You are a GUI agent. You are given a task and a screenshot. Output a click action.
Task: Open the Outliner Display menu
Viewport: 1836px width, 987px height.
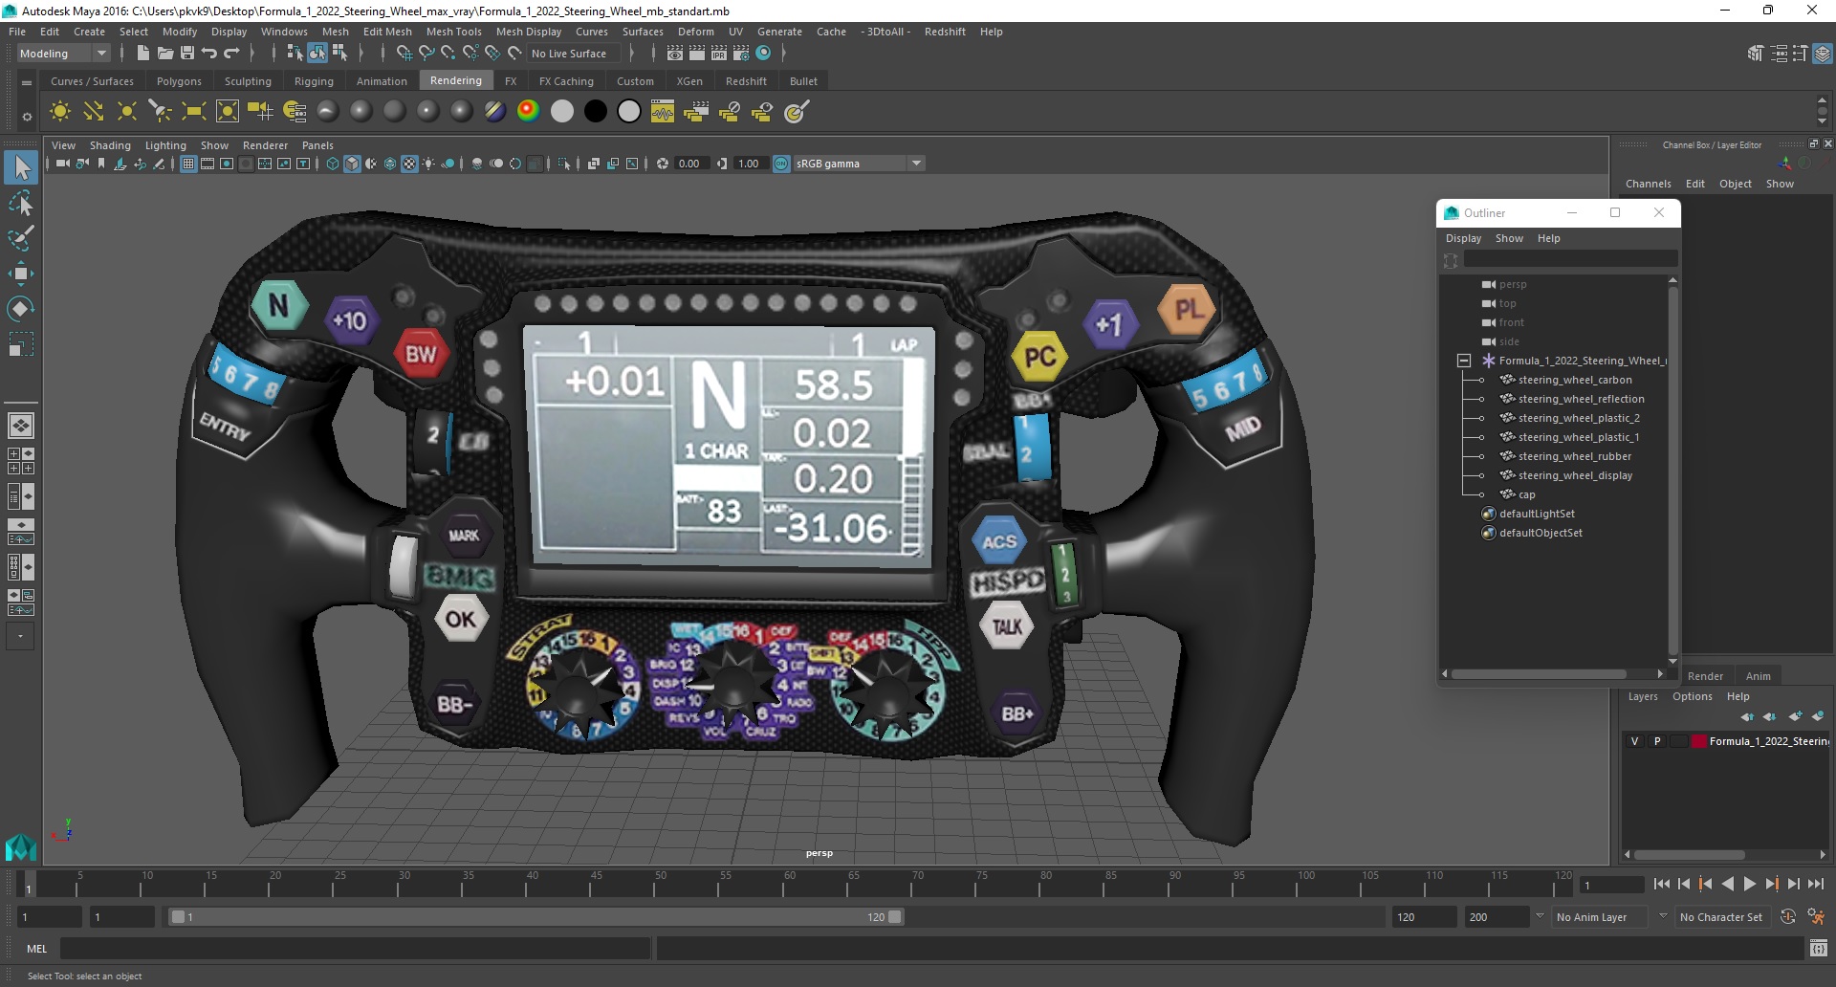click(1463, 238)
